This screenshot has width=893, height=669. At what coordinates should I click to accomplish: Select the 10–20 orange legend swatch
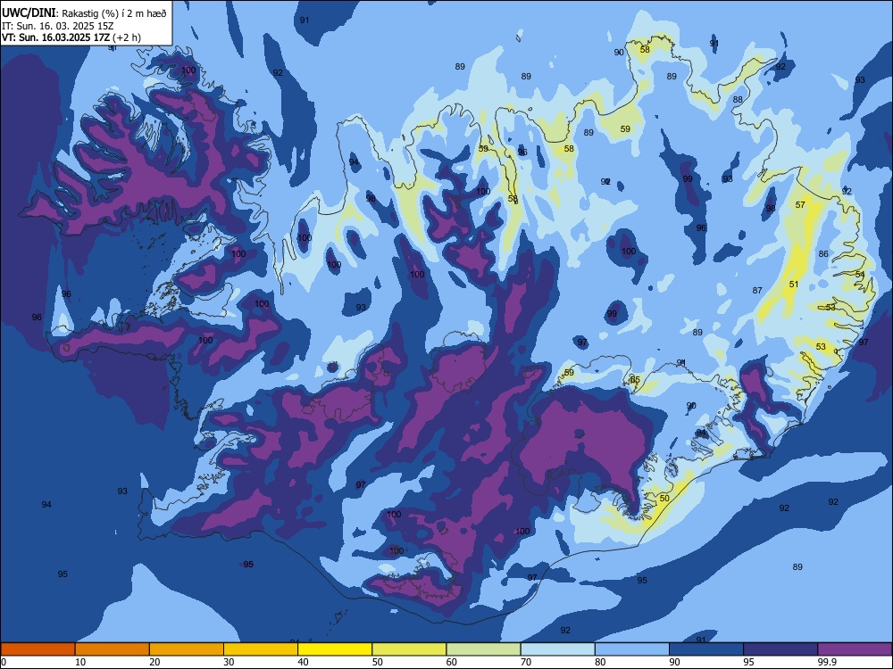tap(113, 649)
